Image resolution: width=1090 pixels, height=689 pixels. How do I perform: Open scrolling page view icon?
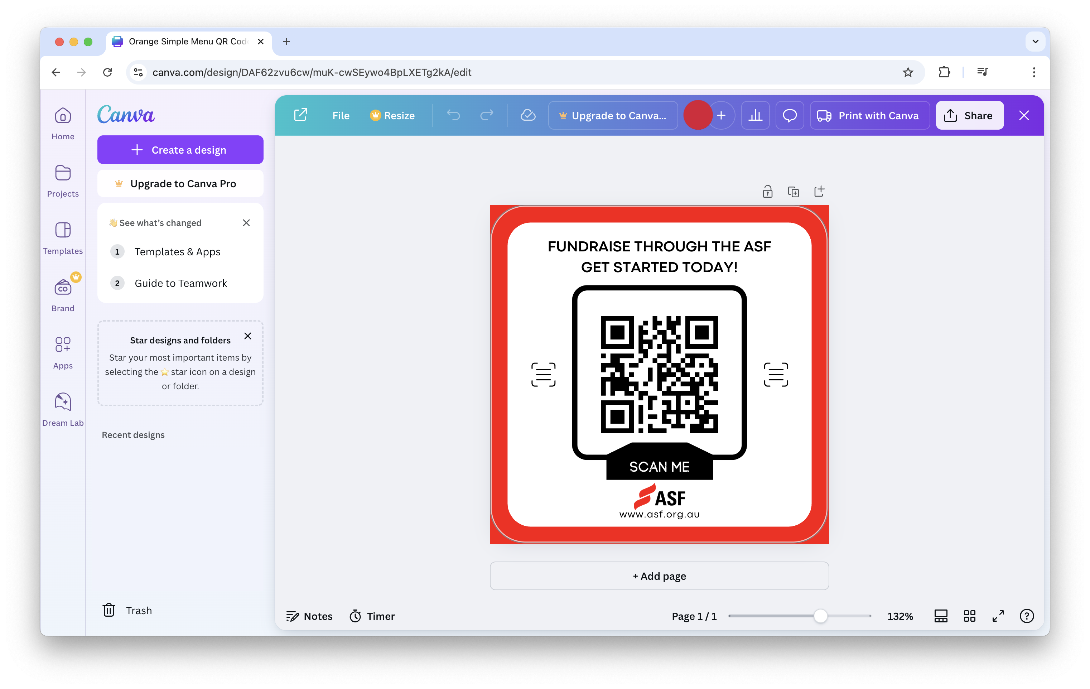pyautogui.click(x=941, y=616)
